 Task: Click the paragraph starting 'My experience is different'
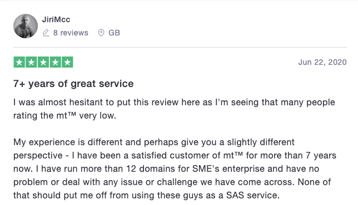[x=175, y=168]
